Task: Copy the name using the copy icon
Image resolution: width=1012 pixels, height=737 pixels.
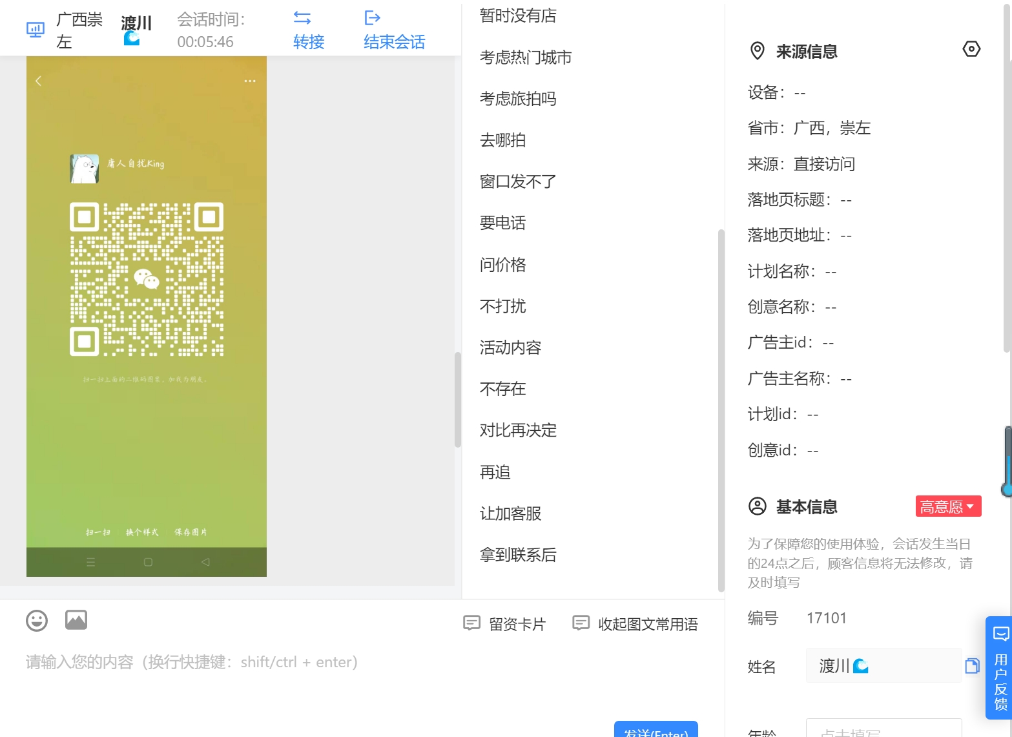Action: pyautogui.click(x=972, y=666)
